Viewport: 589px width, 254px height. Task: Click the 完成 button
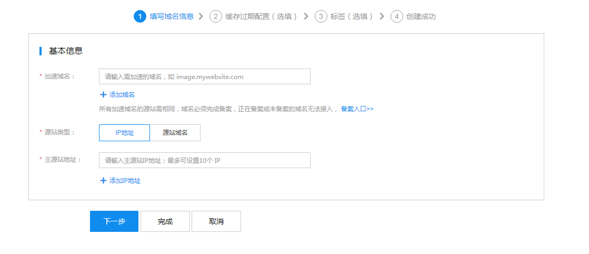click(165, 221)
